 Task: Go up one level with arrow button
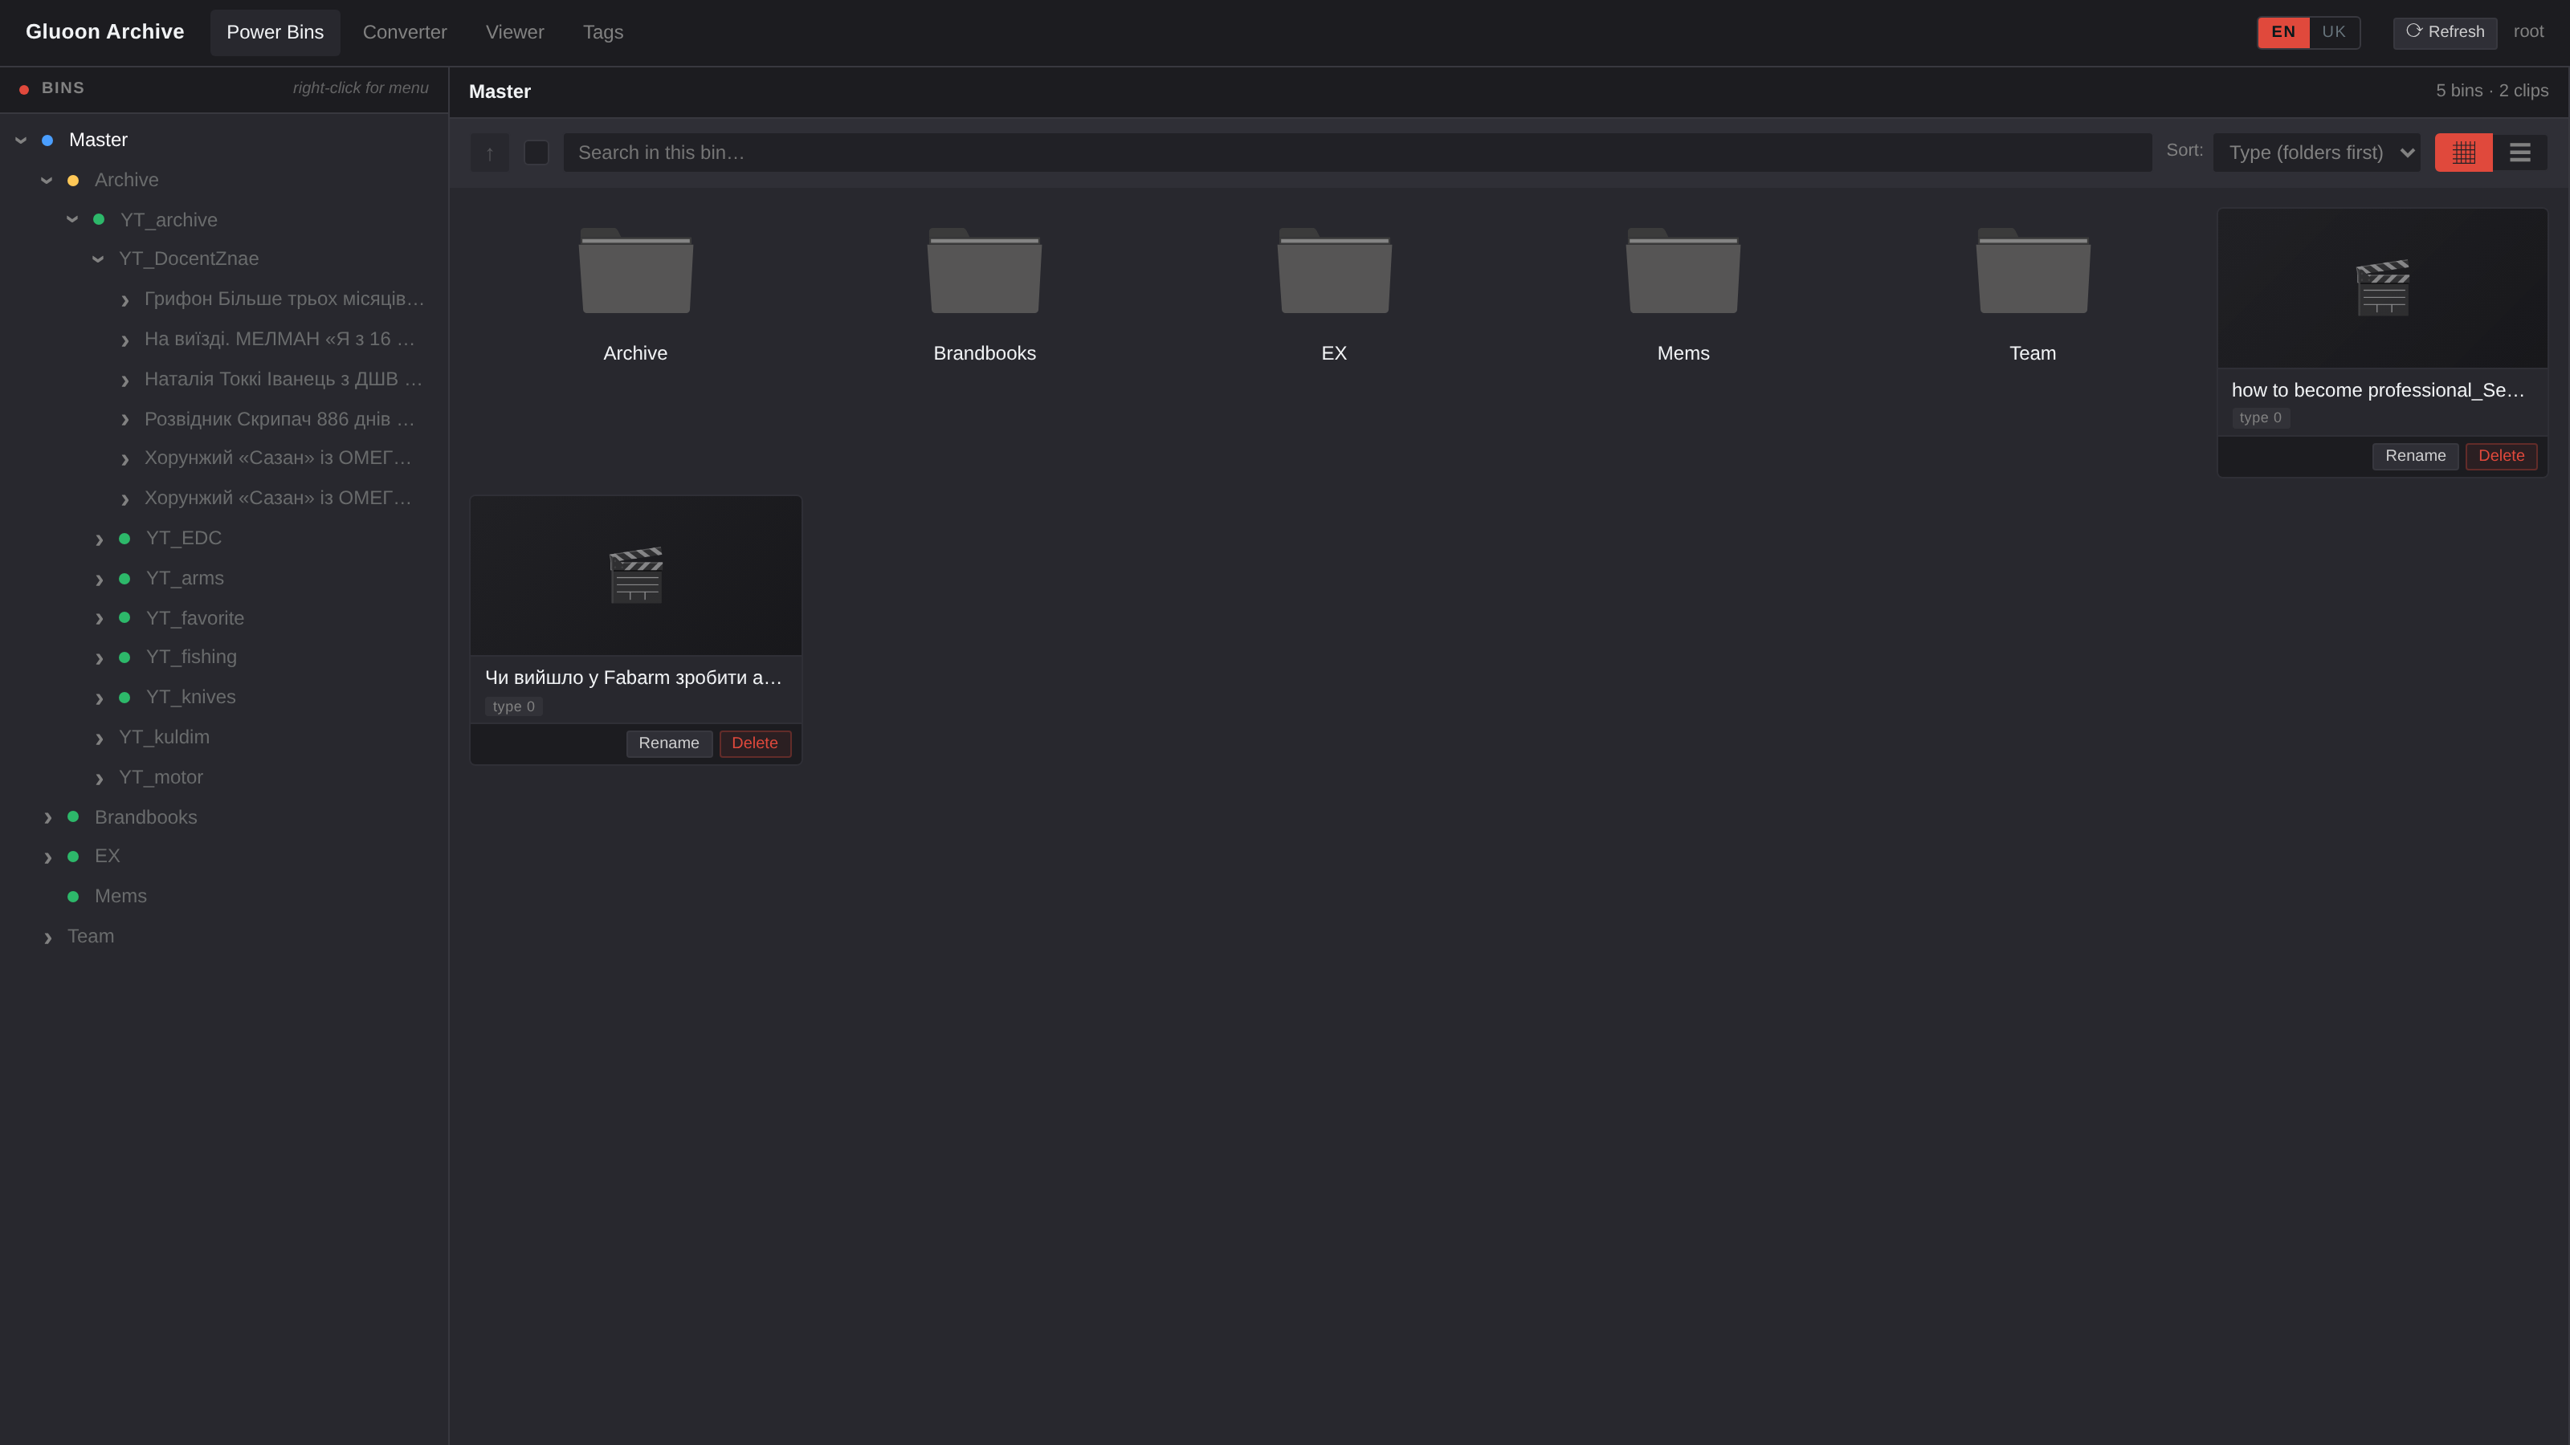490,153
